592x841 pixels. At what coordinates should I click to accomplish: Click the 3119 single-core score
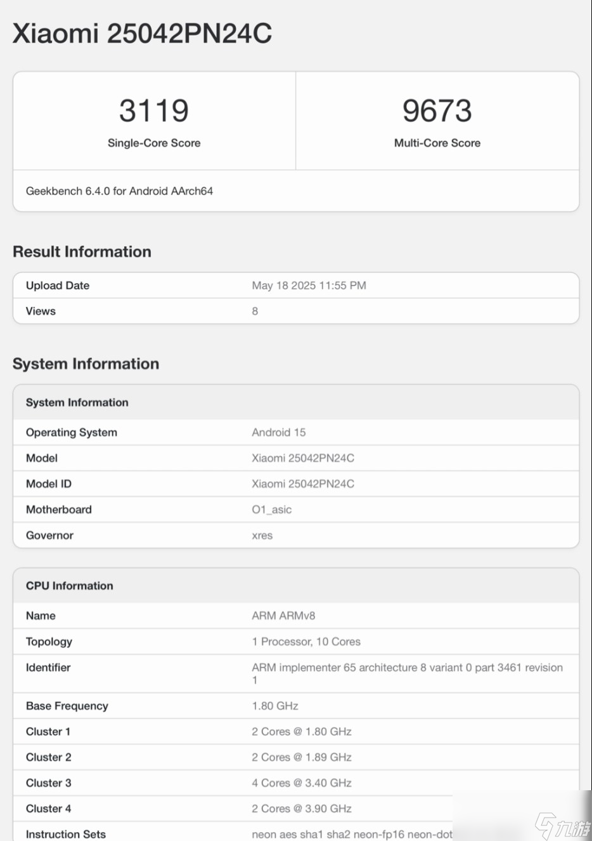point(154,110)
